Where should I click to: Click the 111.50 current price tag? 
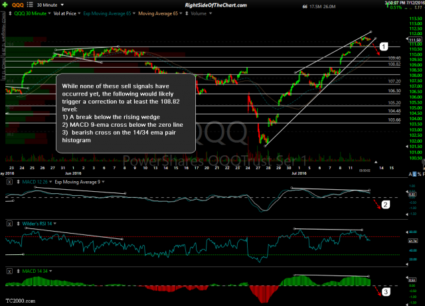pyautogui.click(x=414, y=40)
